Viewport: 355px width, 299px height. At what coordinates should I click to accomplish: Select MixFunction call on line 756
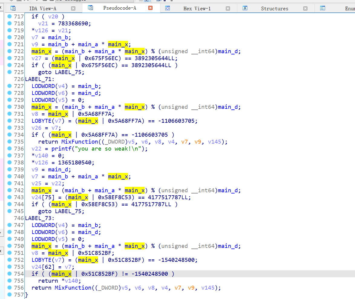point(73,288)
